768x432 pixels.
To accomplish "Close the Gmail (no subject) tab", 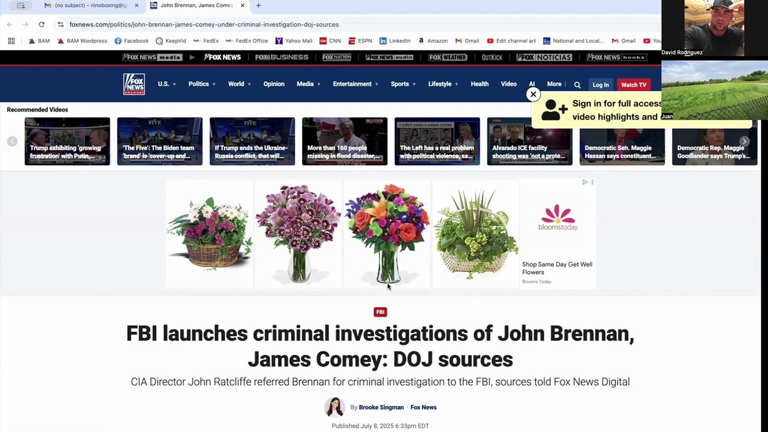I will 137,5.
